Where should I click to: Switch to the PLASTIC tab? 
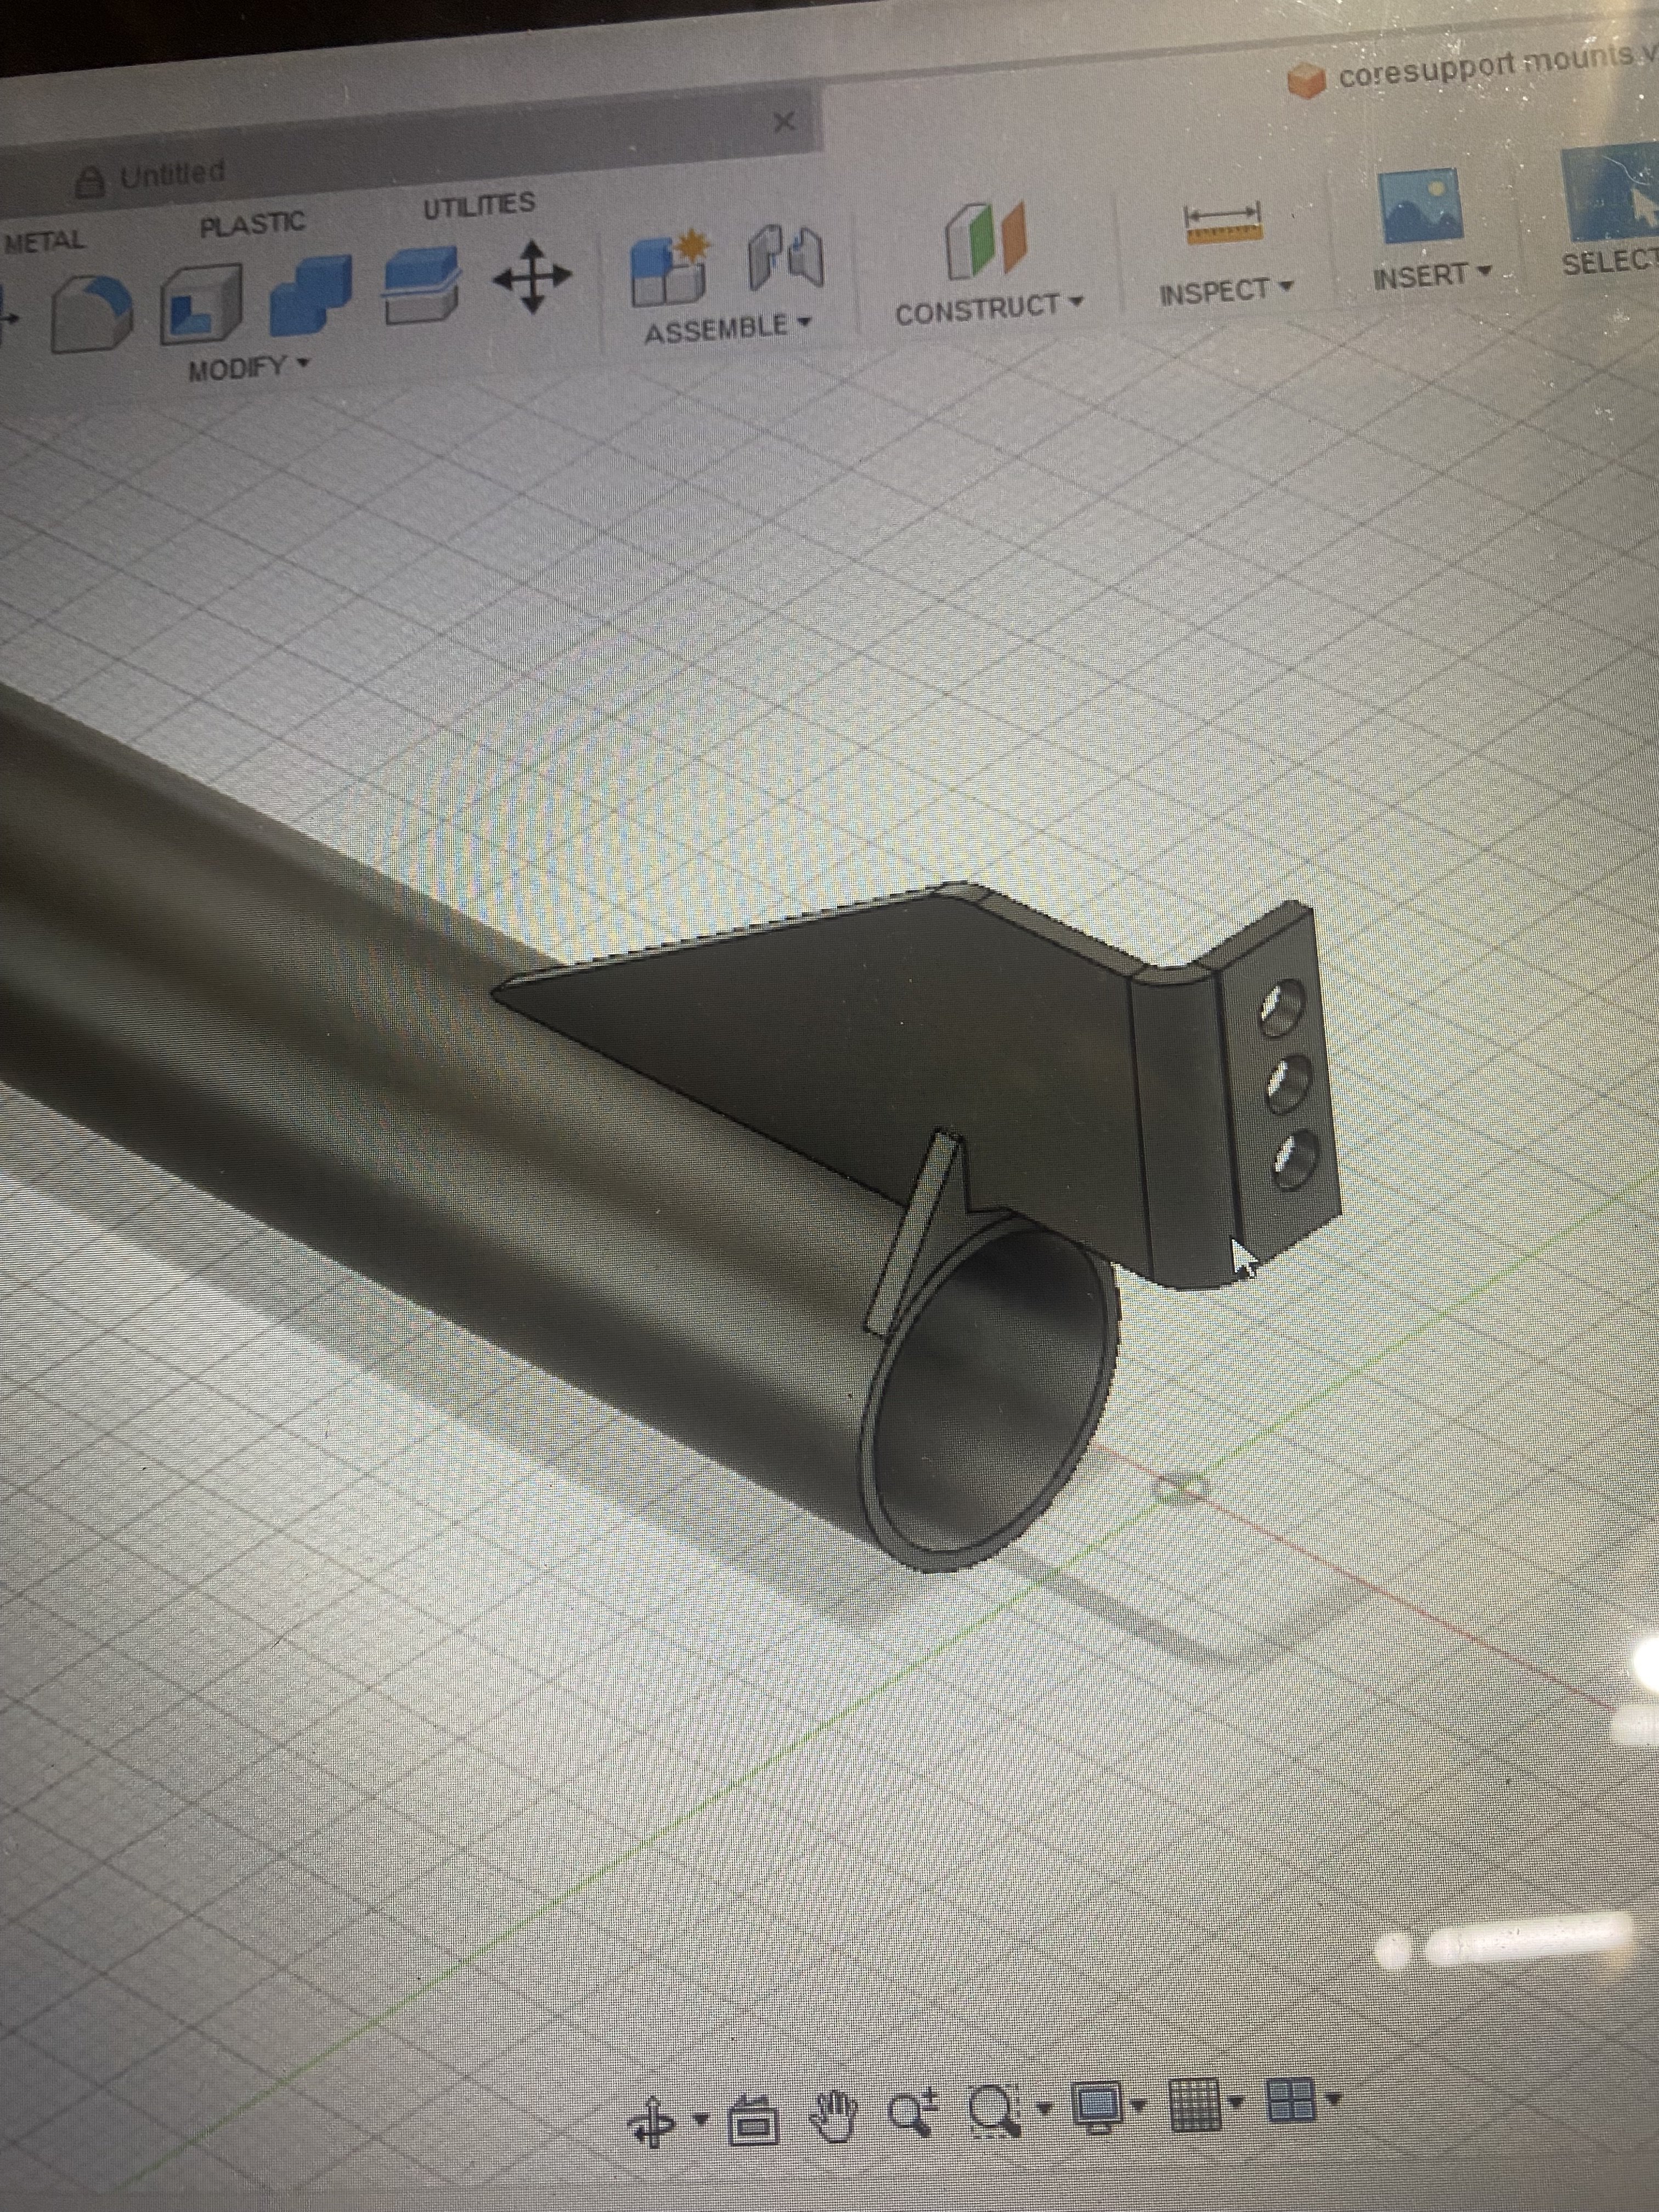pos(252,224)
